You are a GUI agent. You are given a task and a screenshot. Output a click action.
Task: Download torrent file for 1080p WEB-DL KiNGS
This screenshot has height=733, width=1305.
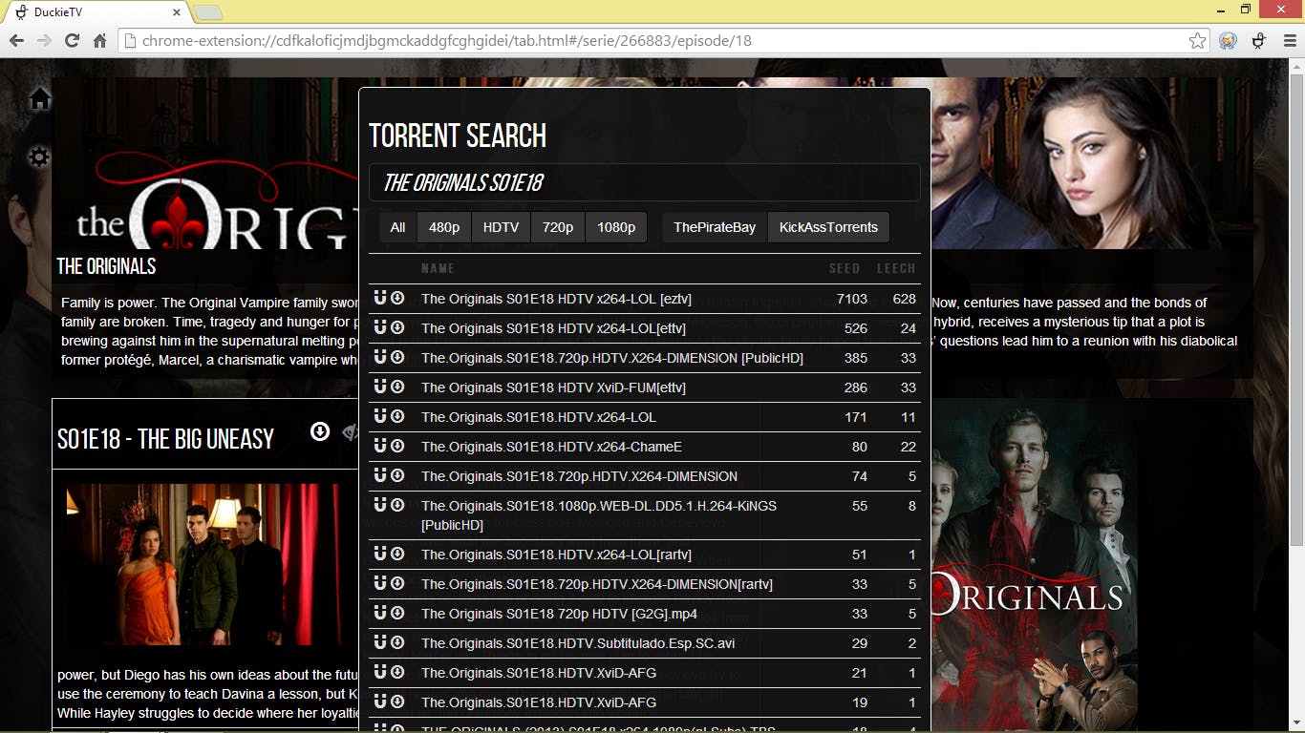[397, 505]
